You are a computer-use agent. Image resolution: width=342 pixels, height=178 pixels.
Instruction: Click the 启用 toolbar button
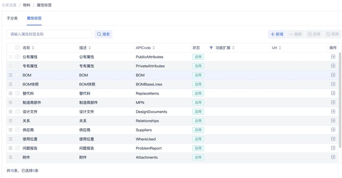click(314, 34)
